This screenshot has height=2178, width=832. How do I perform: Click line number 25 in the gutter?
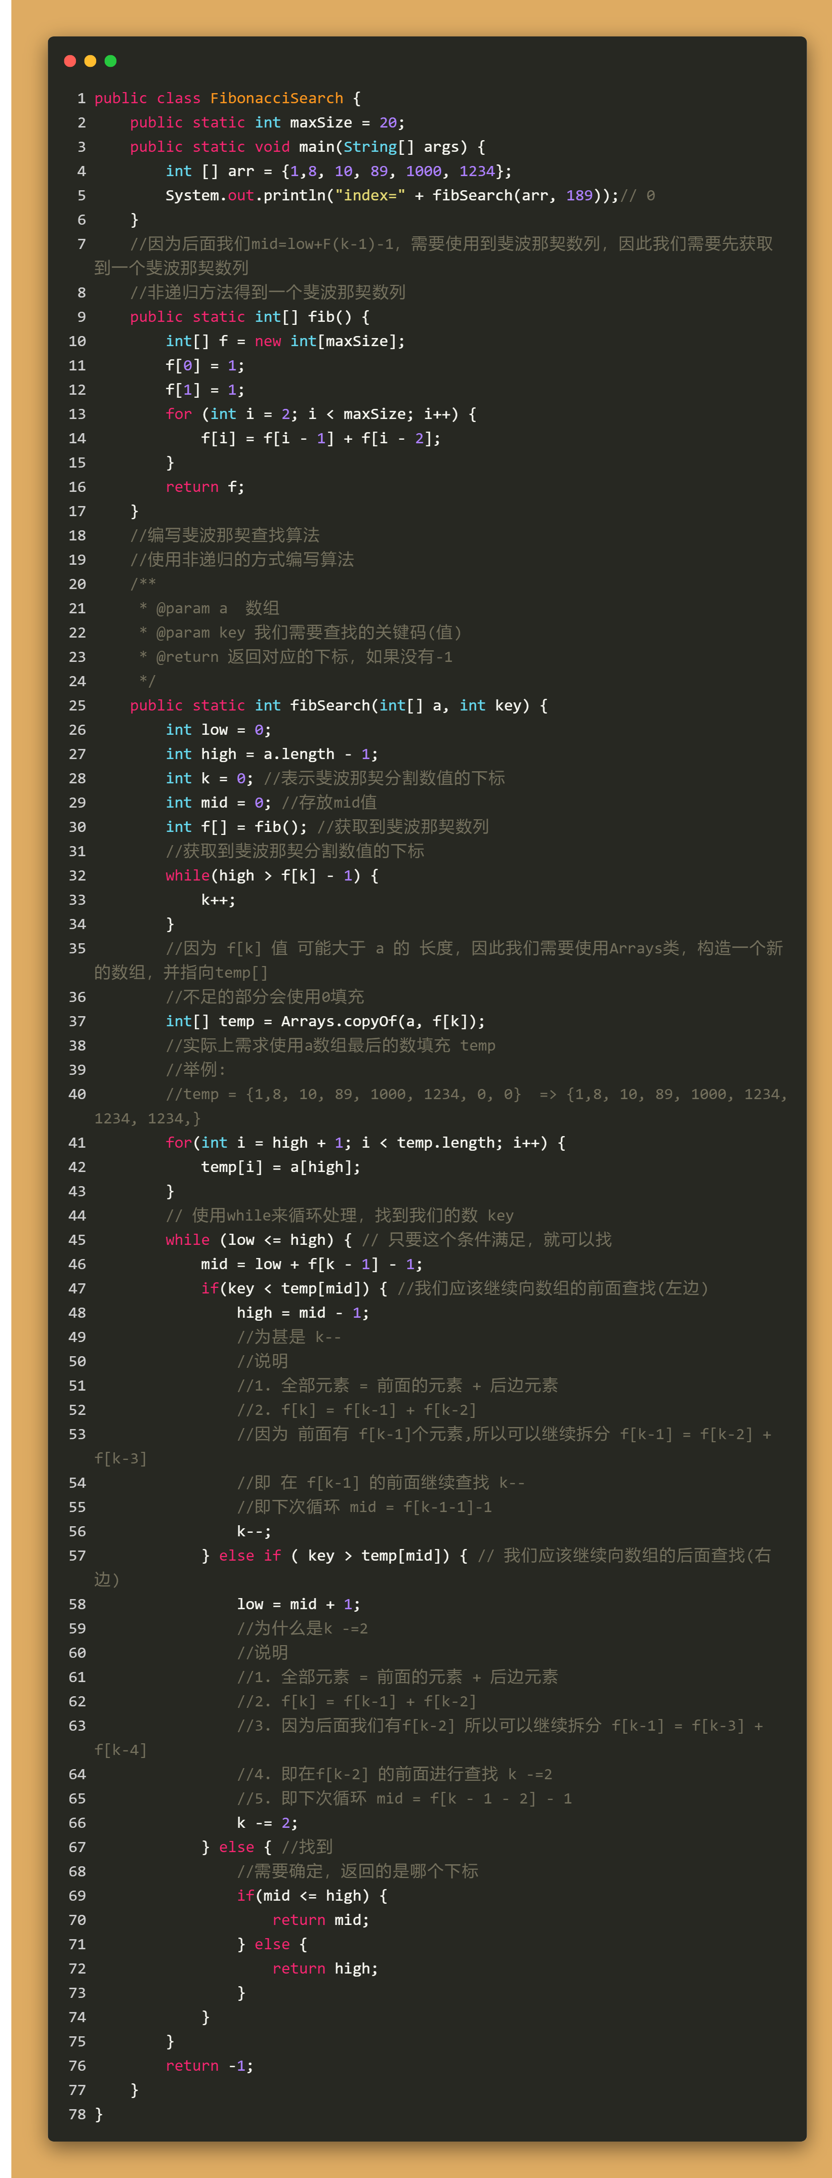coord(77,705)
